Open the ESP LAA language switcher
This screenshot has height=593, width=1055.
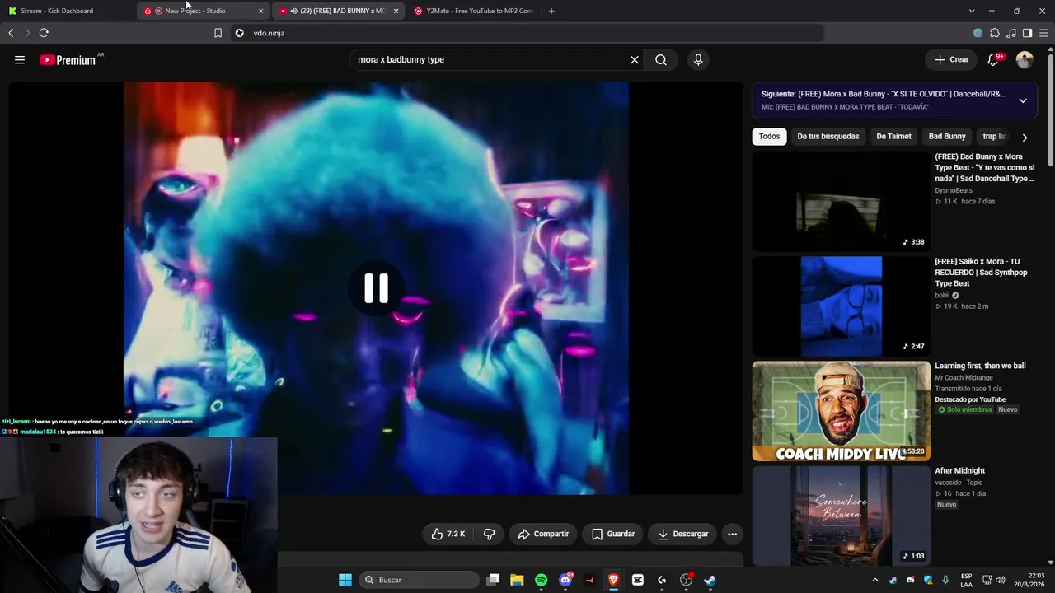pos(966,580)
